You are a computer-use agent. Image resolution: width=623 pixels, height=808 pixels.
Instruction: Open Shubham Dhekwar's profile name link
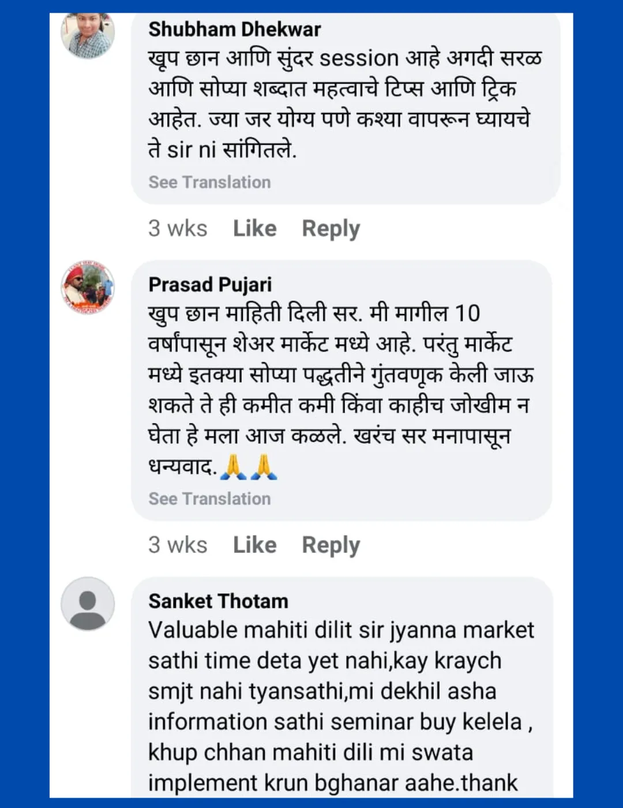click(234, 29)
